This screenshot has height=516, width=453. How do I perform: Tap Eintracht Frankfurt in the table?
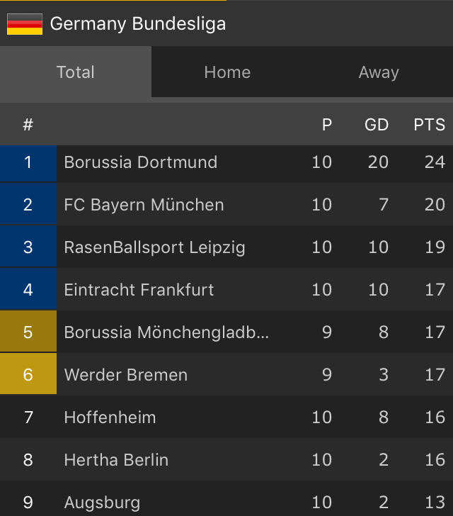click(x=139, y=290)
